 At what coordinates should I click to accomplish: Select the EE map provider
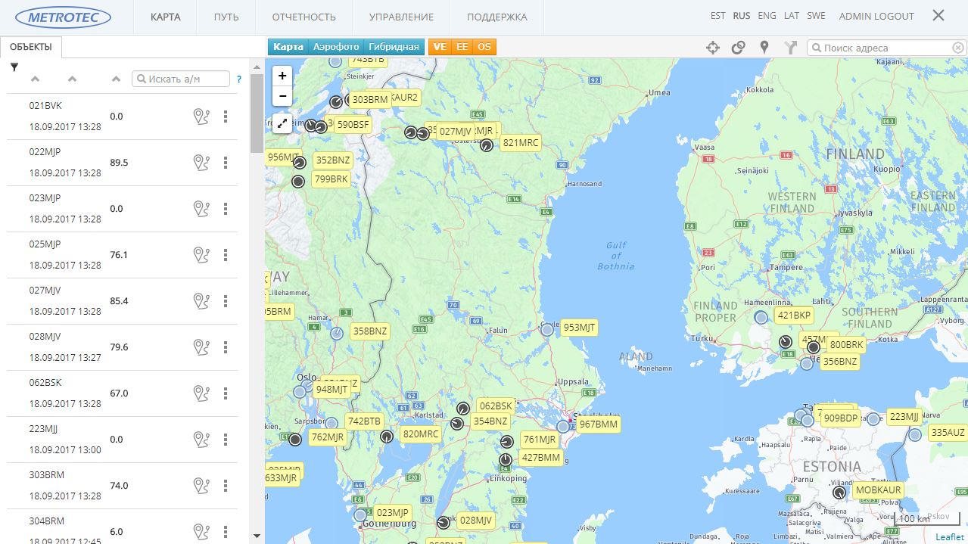tap(462, 47)
